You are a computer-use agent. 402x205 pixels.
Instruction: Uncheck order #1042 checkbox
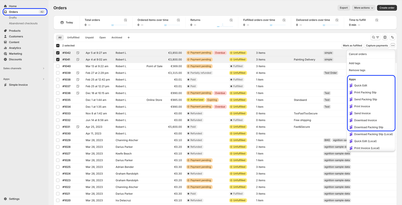click(x=58, y=53)
